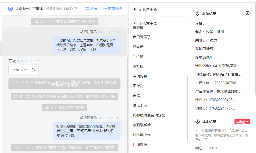Click the quick phrases panel scrollbar
Image resolution: width=256 pixels, height=153 pixels.
187,108
